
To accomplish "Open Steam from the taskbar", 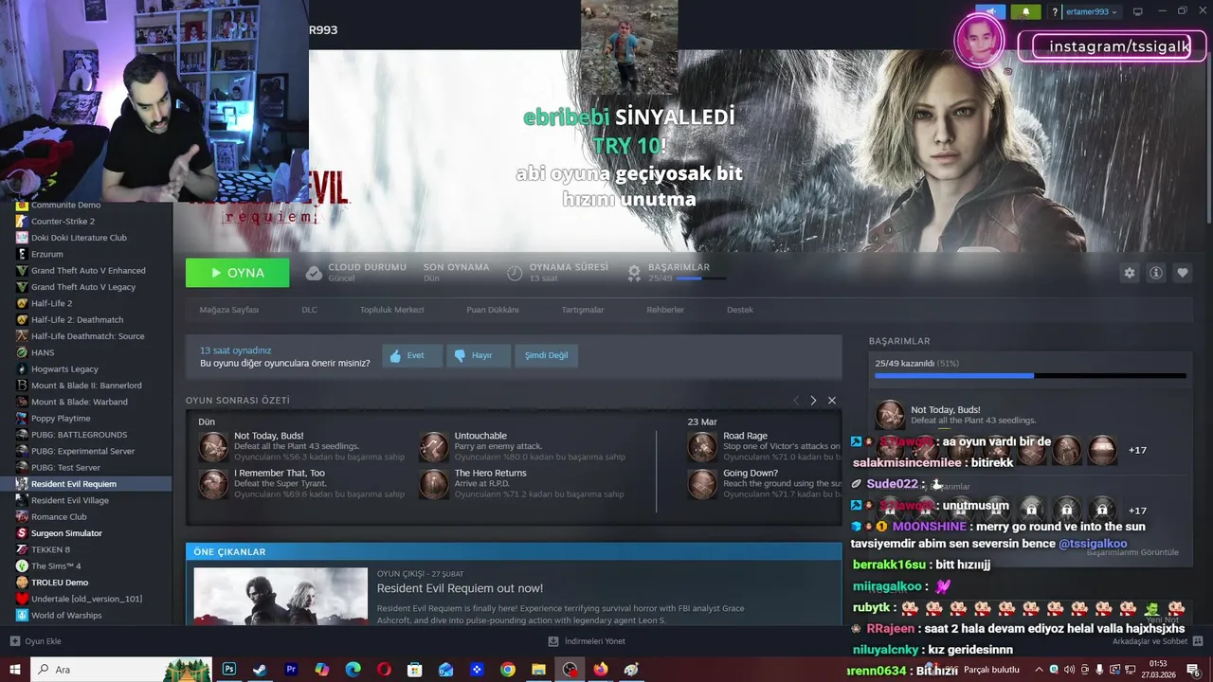I will (x=260, y=670).
